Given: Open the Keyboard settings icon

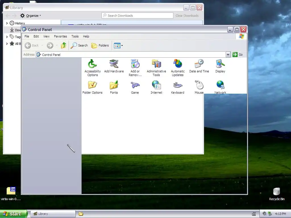Looking at the screenshot, I should 178,87.
